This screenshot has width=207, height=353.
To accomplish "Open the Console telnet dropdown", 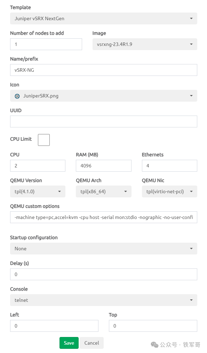I will pos(104,300).
